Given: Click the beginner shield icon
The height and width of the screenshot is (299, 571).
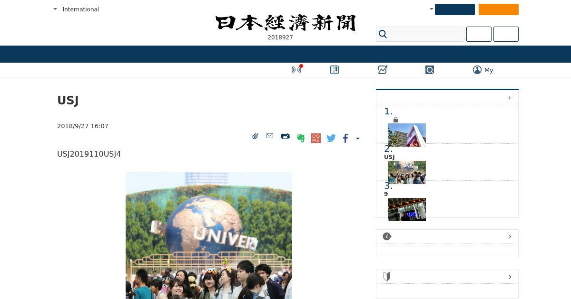Looking at the screenshot, I should (x=387, y=276).
